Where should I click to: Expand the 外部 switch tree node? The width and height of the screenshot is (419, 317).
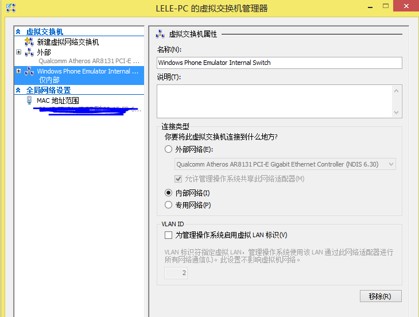18,52
